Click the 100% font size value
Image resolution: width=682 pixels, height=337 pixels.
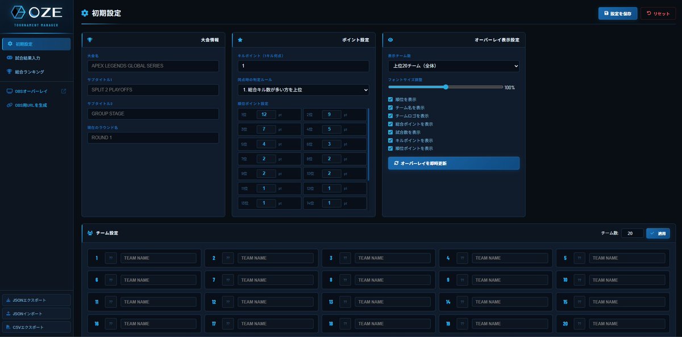click(x=510, y=88)
